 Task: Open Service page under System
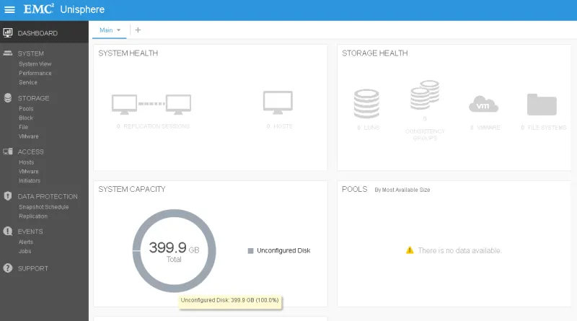point(28,82)
